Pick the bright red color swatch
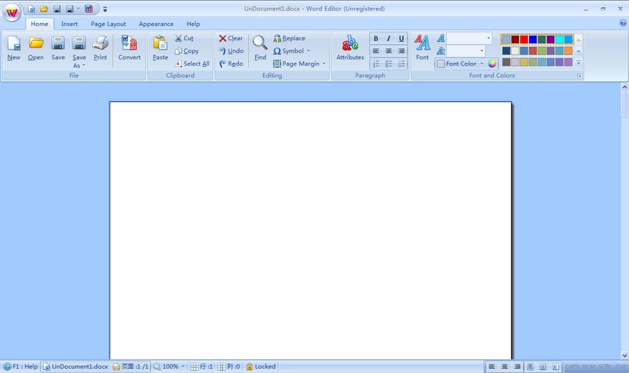The width and height of the screenshot is (629, 373). tap(524, 39)
